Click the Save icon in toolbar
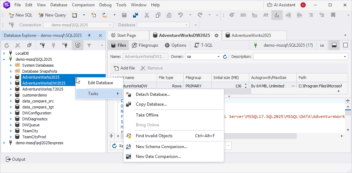352x173 pixels. coord(124,15)
